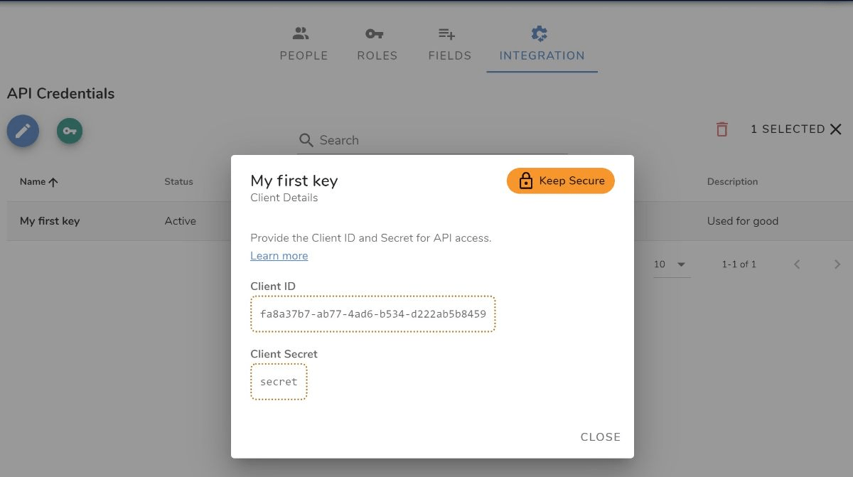Click the Search input field
This screenshot has width=853, height=477.
[432, 140]
